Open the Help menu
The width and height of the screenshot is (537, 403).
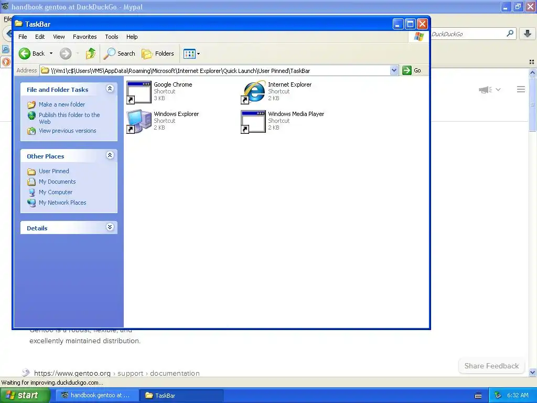coord(132,37)
